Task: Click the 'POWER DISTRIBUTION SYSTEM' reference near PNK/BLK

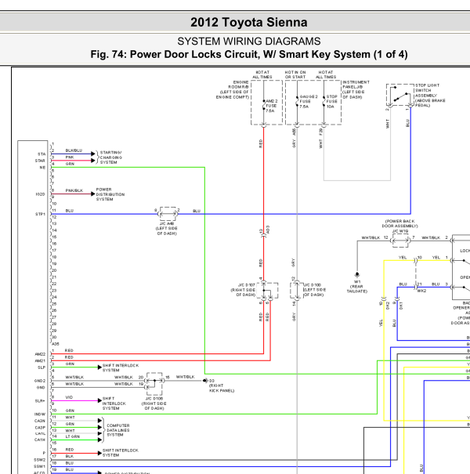Action: 110,194
